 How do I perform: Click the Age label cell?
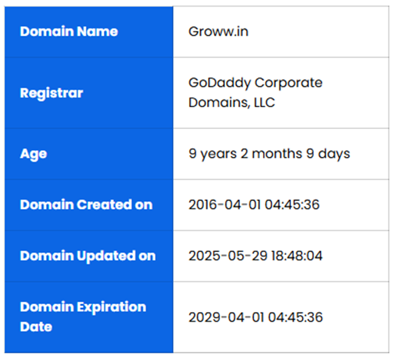[x=33, y=154]
